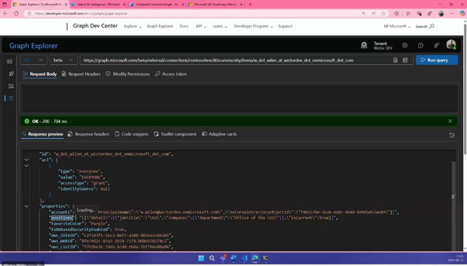Click the search magnifier on Graph Dev Center
The image size is (467, 266).
point(432,26)
